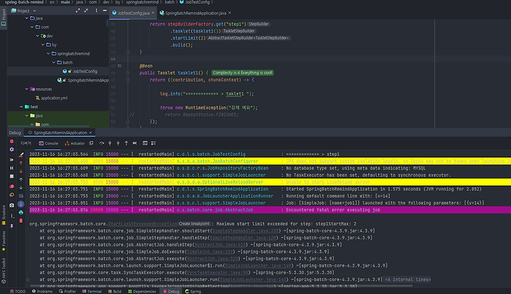Viewport: 511px width, 294px height.
Task: Open Project panel options menu
Action: click(x=96, y=11)
